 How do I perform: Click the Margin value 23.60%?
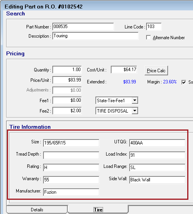tap(170, 82)
